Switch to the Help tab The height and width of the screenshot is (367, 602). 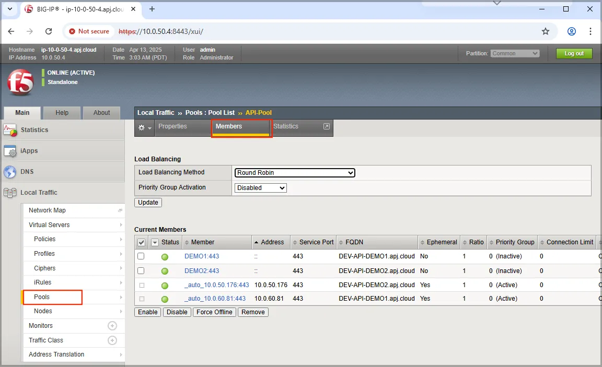click(x=62, y=113)
